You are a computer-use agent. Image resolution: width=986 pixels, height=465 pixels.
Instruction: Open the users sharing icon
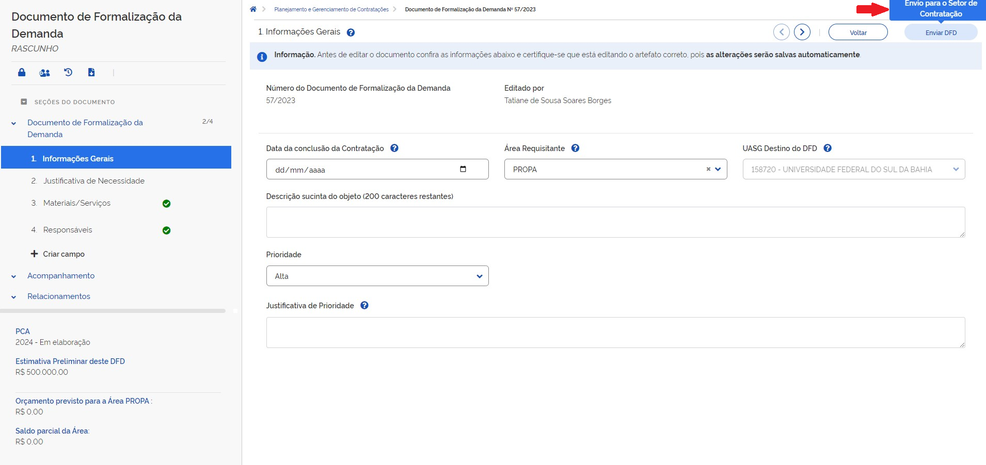coord(45,73)
